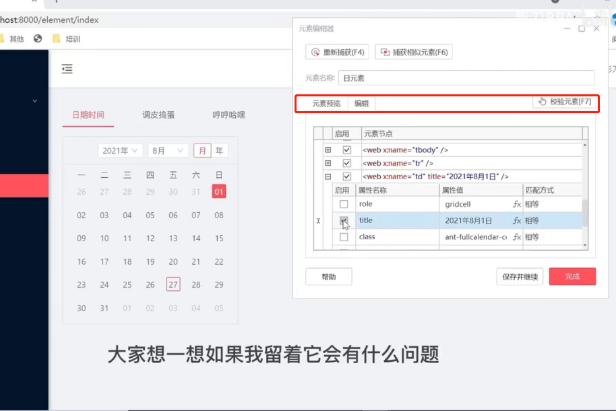
Task: Open the 其他 bookmark folder
Action: click(x=11, y=38)
